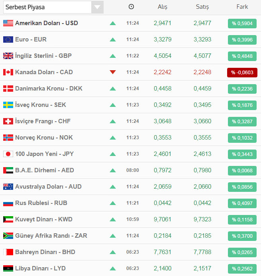Click the Fark column header
Screen dimensions: 261x276
point(242,7)
